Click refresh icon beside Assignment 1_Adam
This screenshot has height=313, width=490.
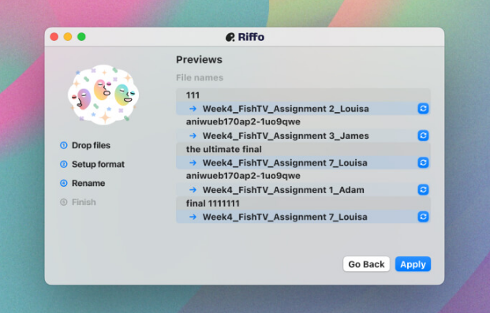[423, 189]
